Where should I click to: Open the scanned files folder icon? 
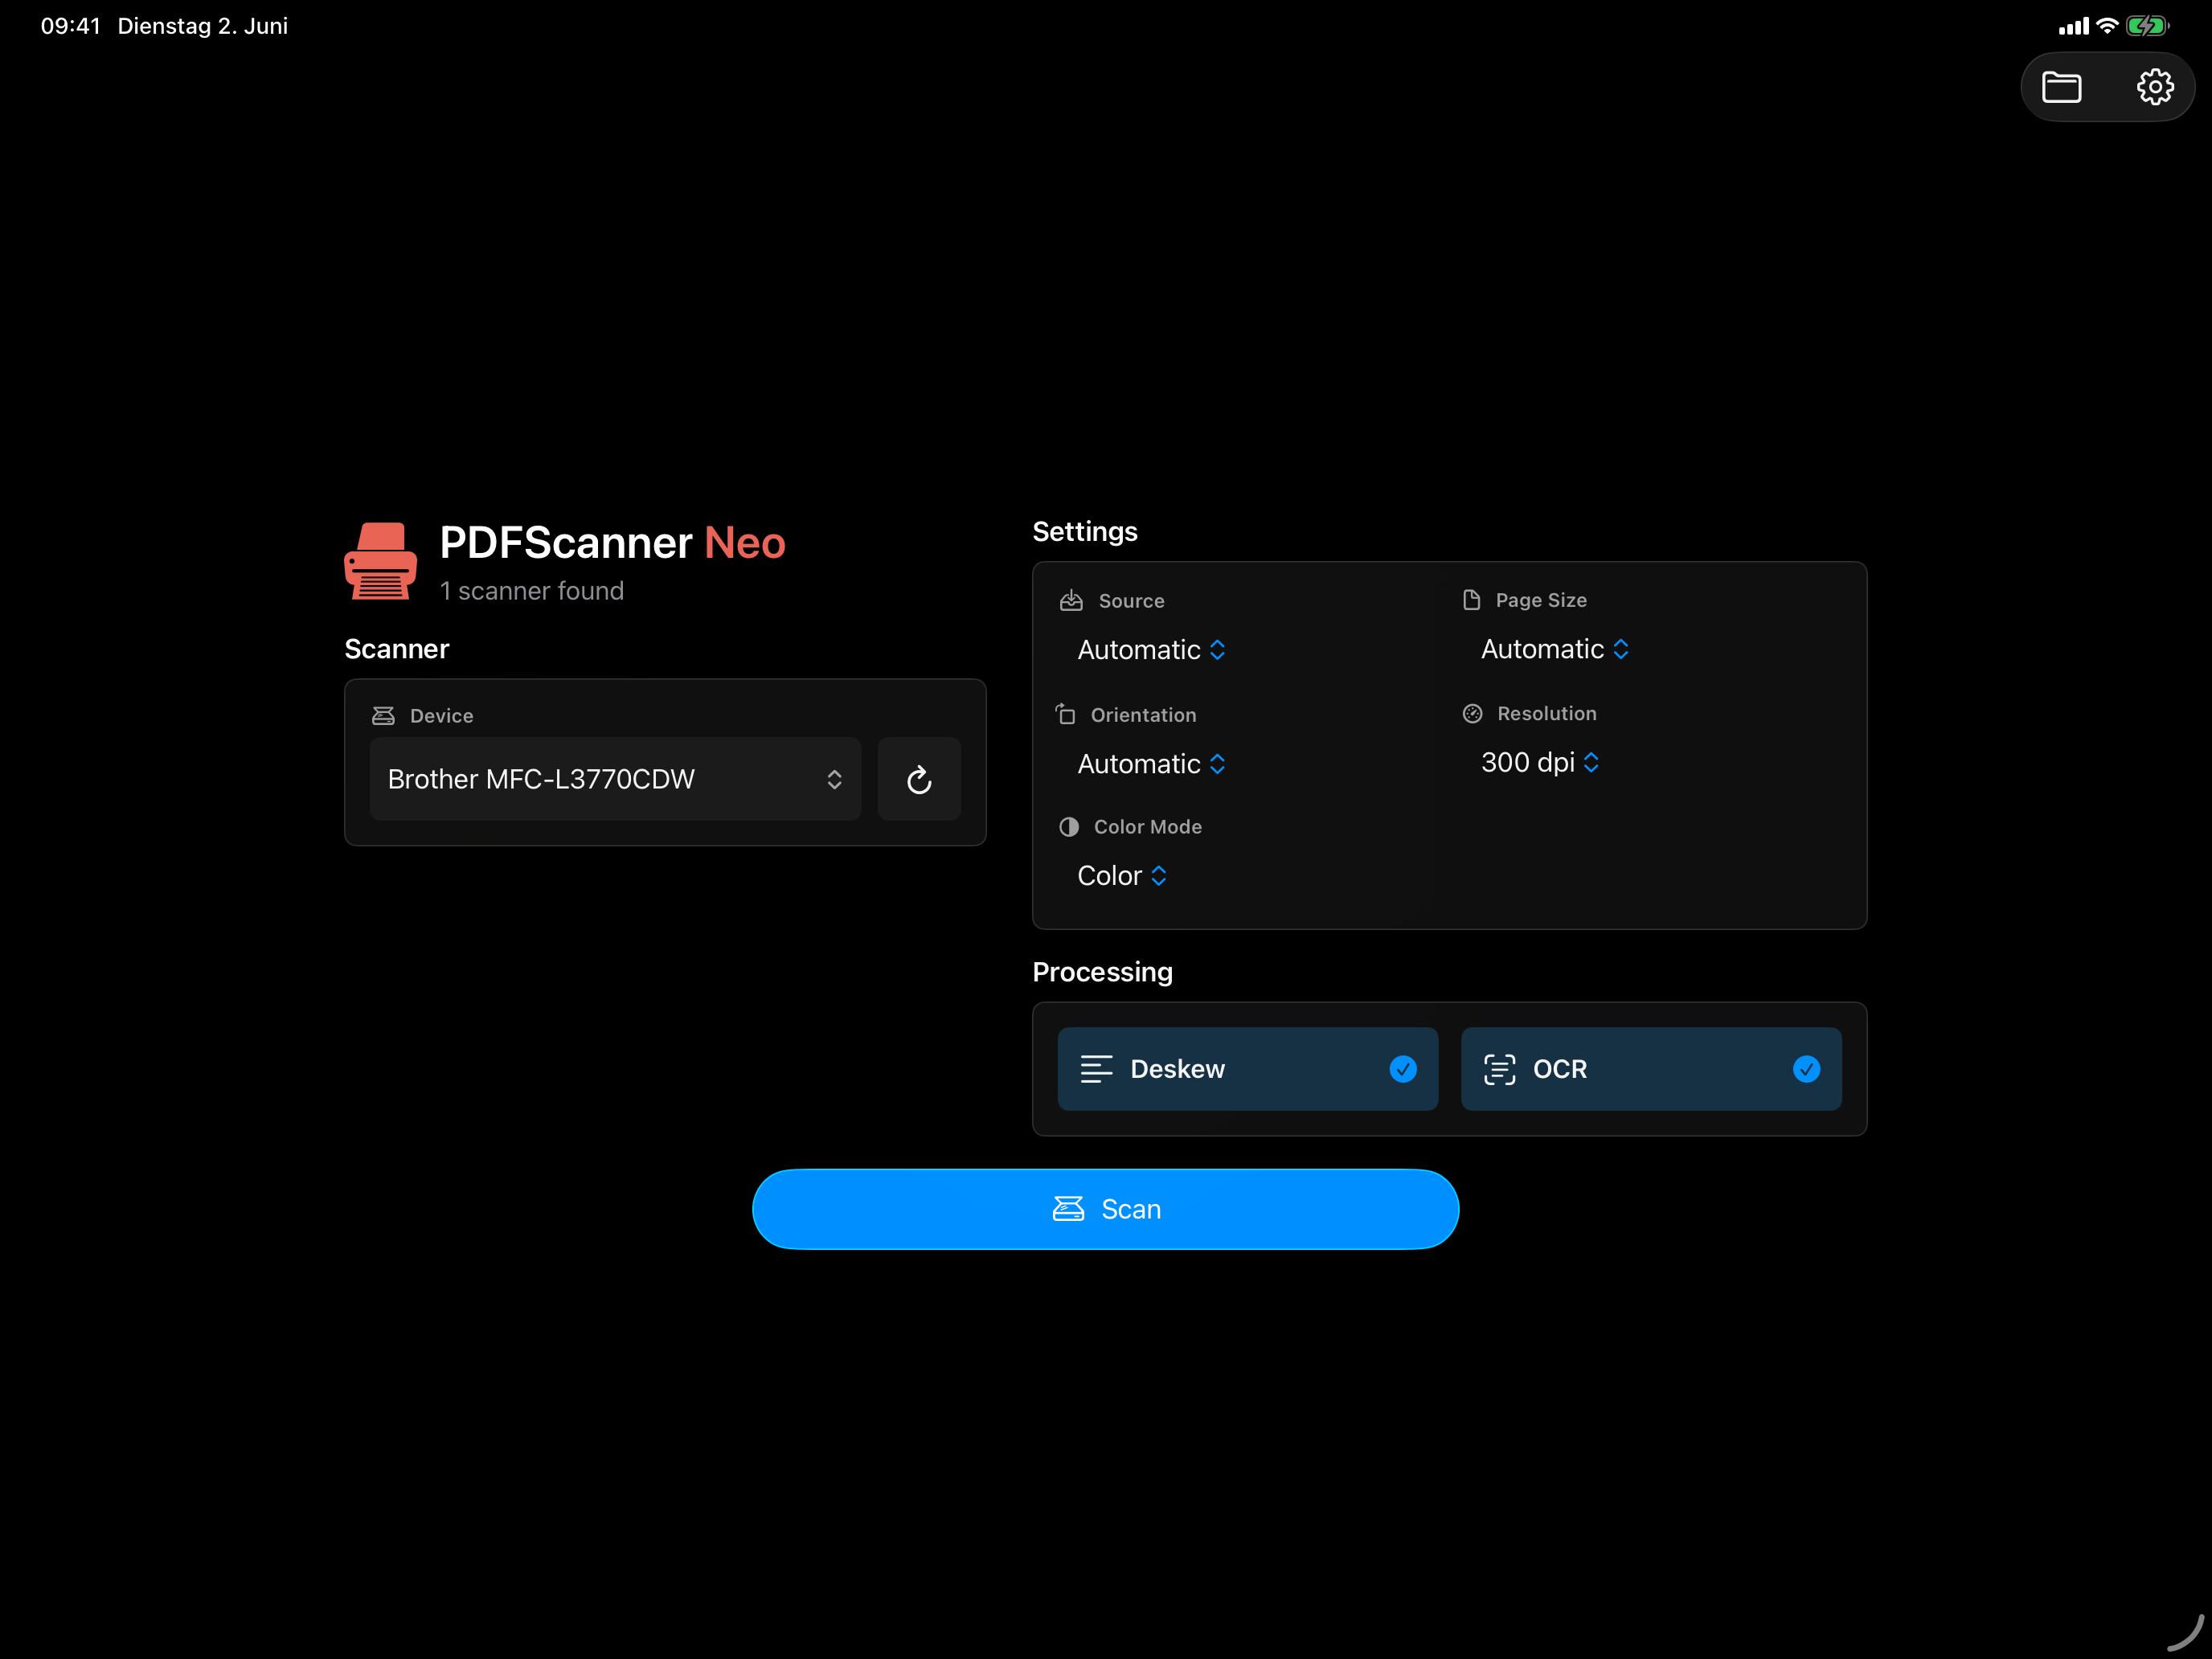[2061, 87]
